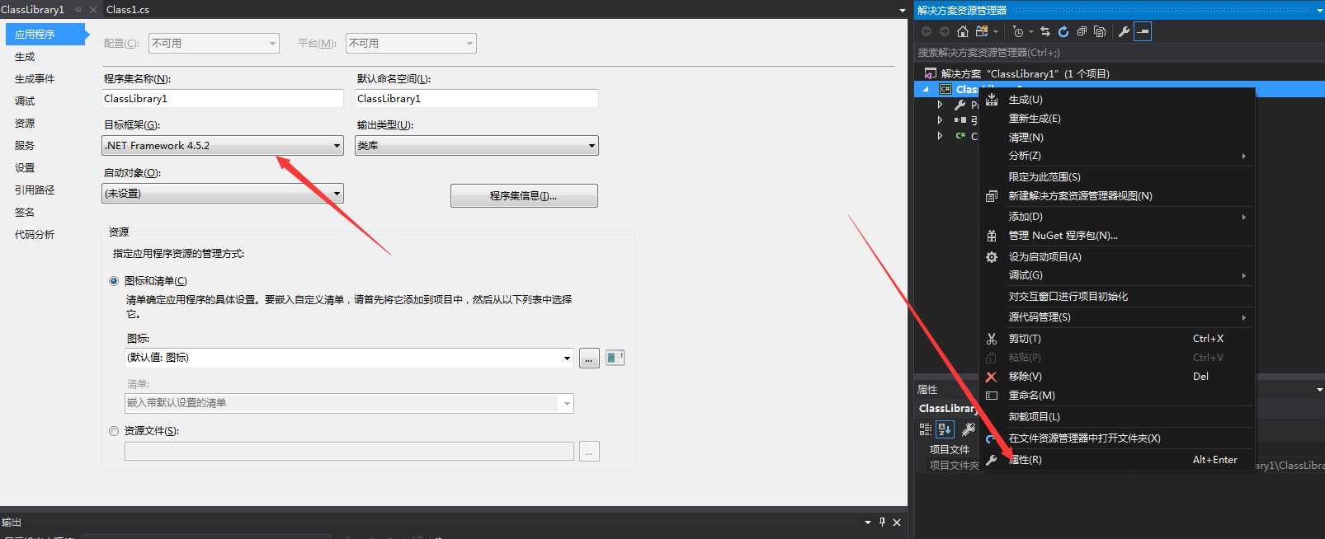Viewport: 1325px width, 539px height.
Task: Focus the Solution Explorer search box
Action: coord(1119,53)
